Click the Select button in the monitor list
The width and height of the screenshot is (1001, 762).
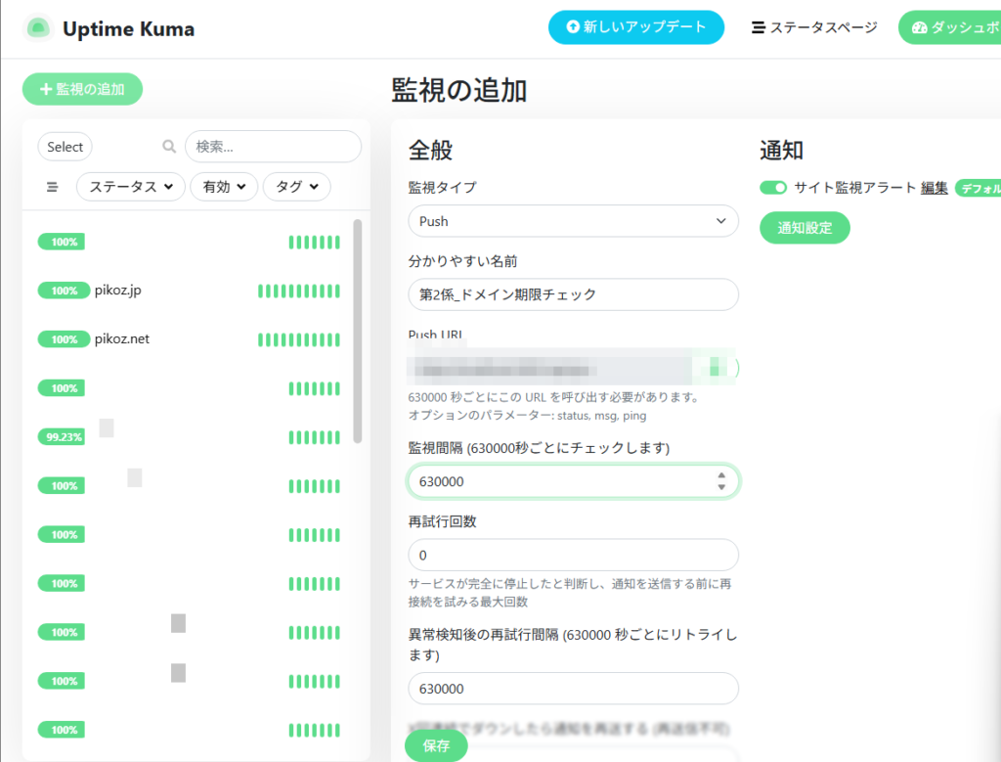pyautogui.click(x=65, y=147)
